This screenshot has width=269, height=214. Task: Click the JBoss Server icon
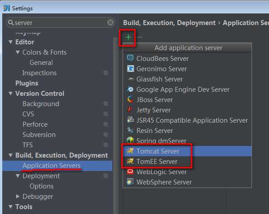pyautogui.click(x=130, y=99)
